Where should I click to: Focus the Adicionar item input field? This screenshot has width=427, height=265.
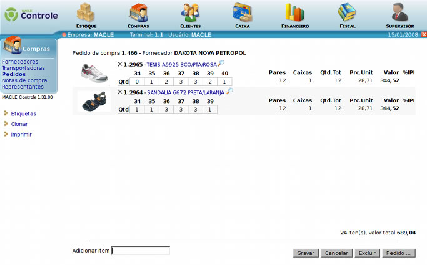point(141,250)
